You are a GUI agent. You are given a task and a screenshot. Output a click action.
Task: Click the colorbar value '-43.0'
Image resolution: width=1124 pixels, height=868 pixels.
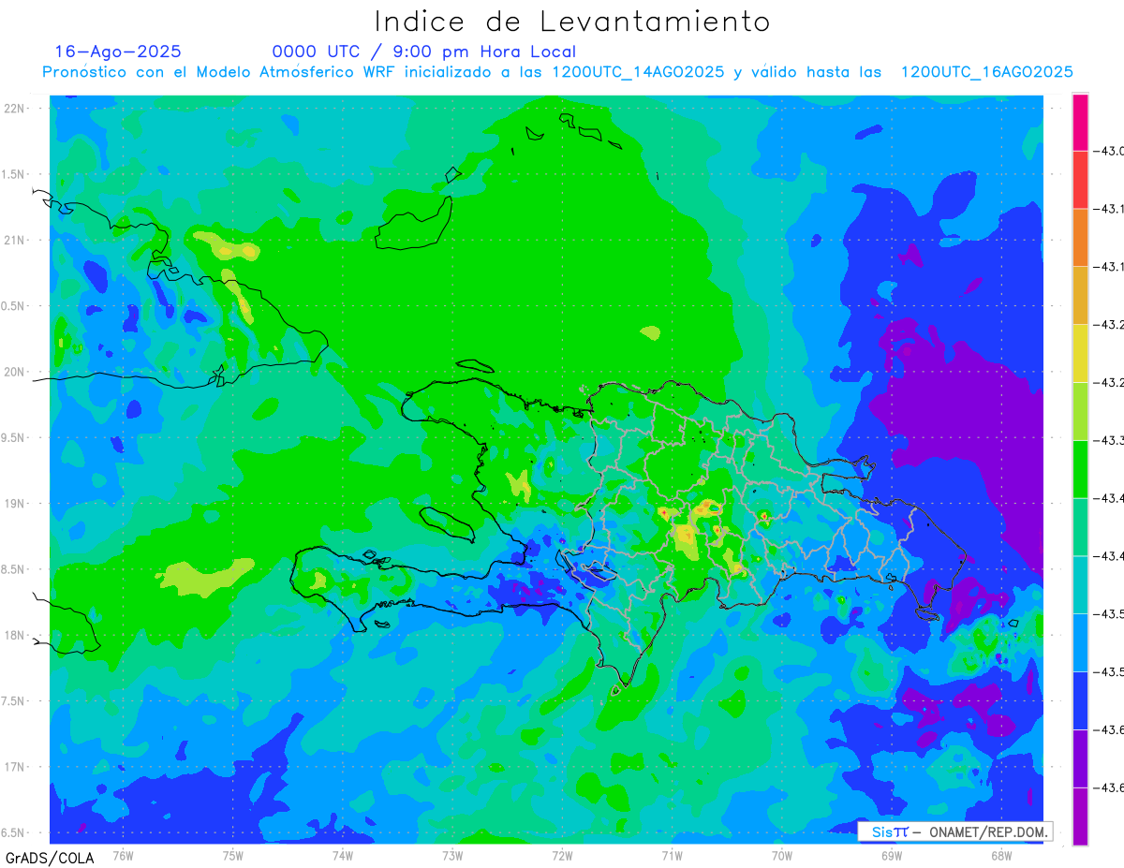point(1108,151)
